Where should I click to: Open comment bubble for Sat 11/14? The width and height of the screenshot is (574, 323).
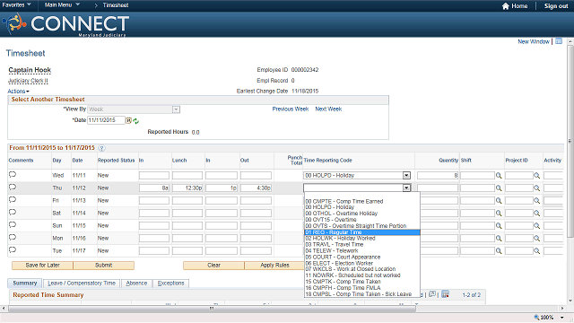pyautogui.click(x=13, y=213)
